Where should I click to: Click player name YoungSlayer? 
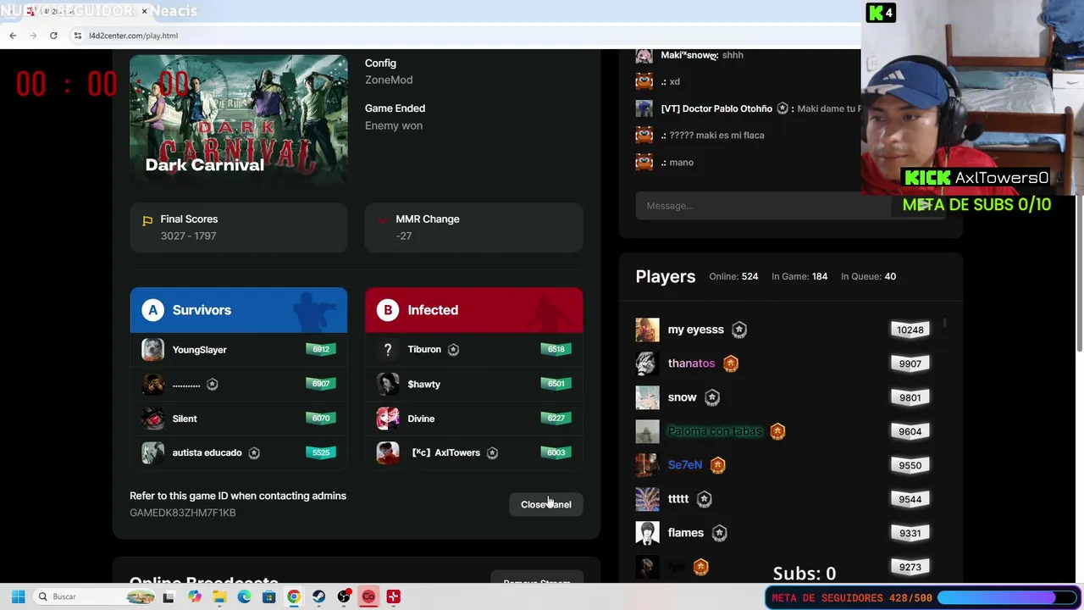[x=200, y=350]
